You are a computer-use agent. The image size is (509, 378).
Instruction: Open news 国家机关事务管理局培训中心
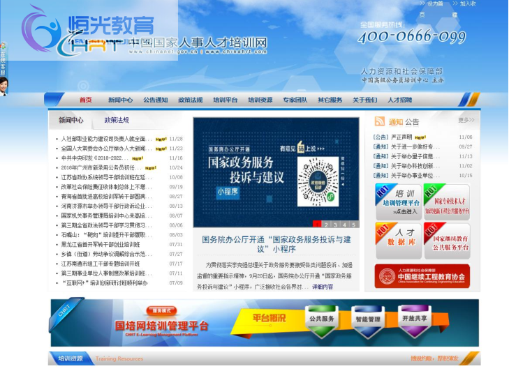(106, 216)
